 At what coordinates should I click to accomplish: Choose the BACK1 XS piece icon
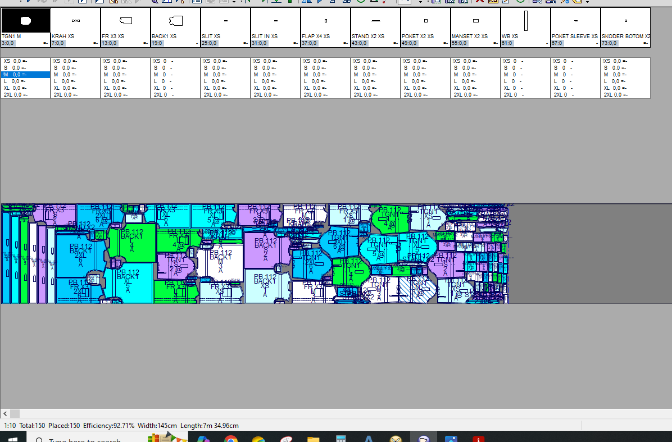tap(176, 22)
